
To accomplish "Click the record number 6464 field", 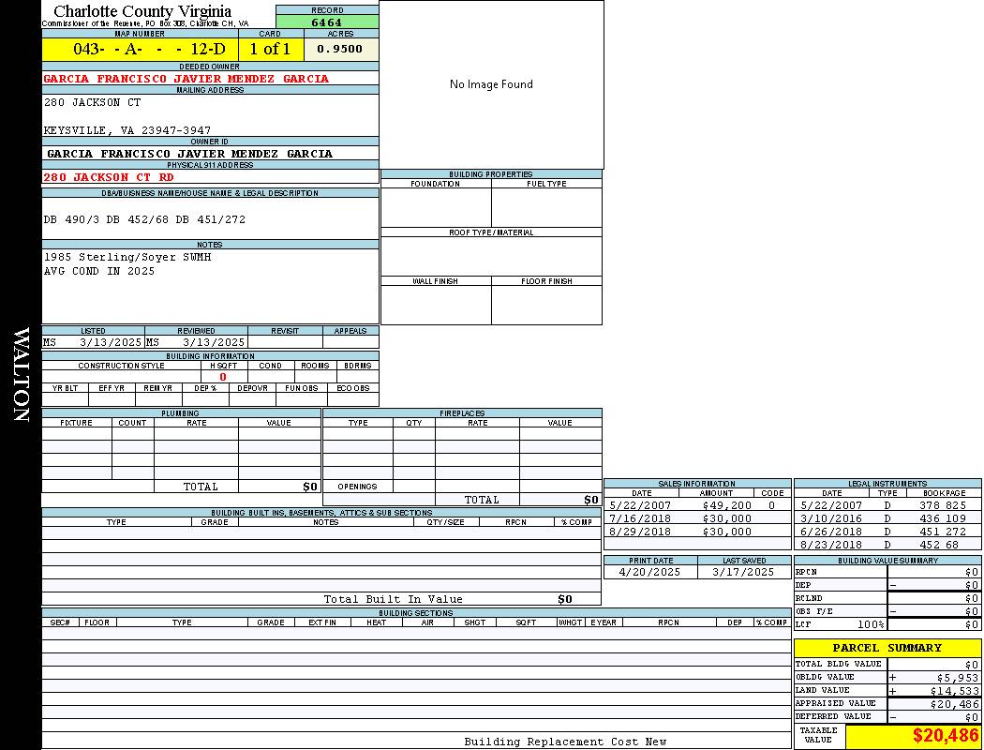I will (x=327, y=22).
